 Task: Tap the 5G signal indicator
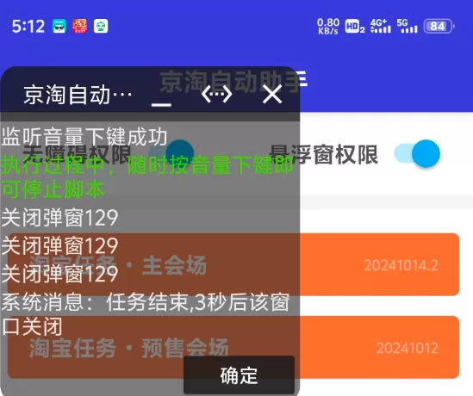pos(408,26)
